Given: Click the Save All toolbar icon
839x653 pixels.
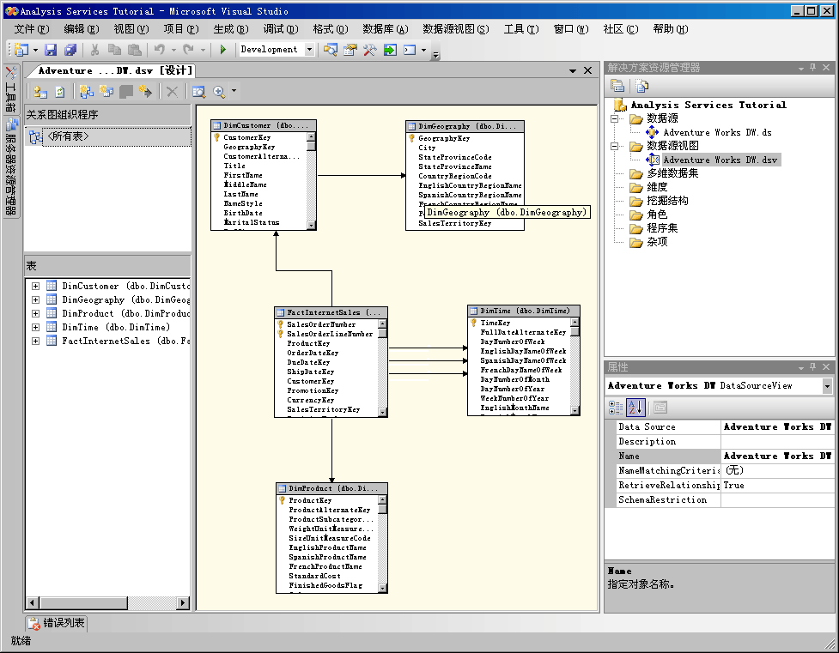Looking at the screenshot, I should coord(70,50).
